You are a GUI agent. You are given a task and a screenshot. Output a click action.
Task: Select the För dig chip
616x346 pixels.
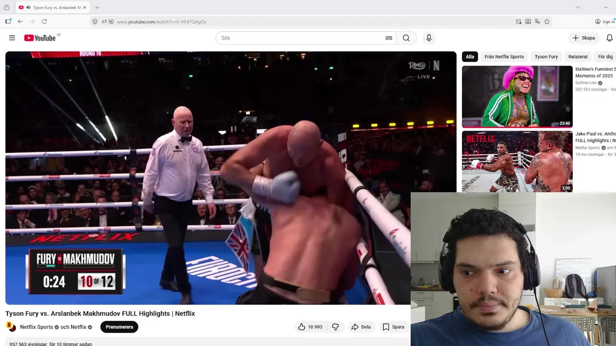tap(605, 57)
